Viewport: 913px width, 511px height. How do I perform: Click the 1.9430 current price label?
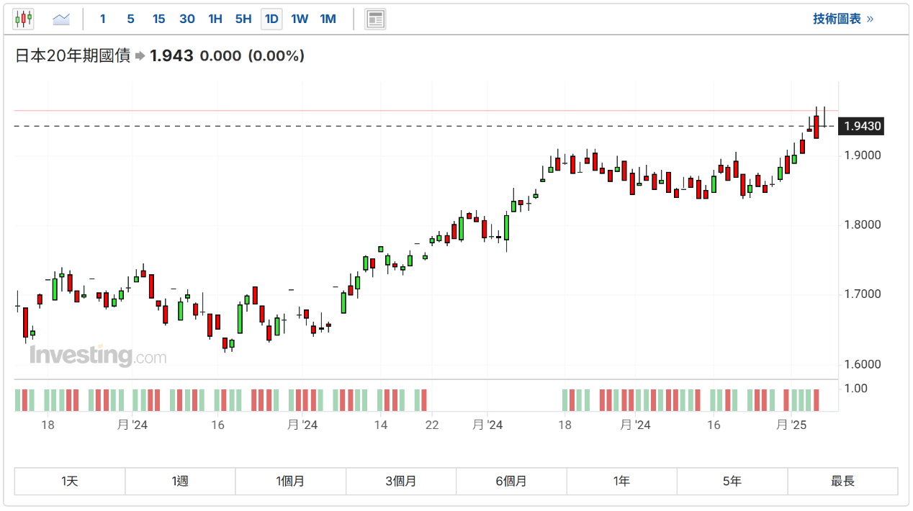tap(862, 127)
